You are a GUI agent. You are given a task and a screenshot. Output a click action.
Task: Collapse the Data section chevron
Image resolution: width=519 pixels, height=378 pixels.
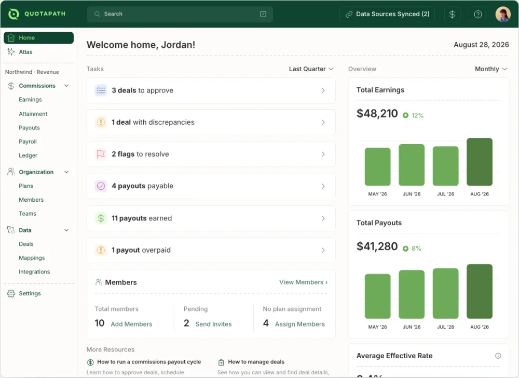point(66,230)
